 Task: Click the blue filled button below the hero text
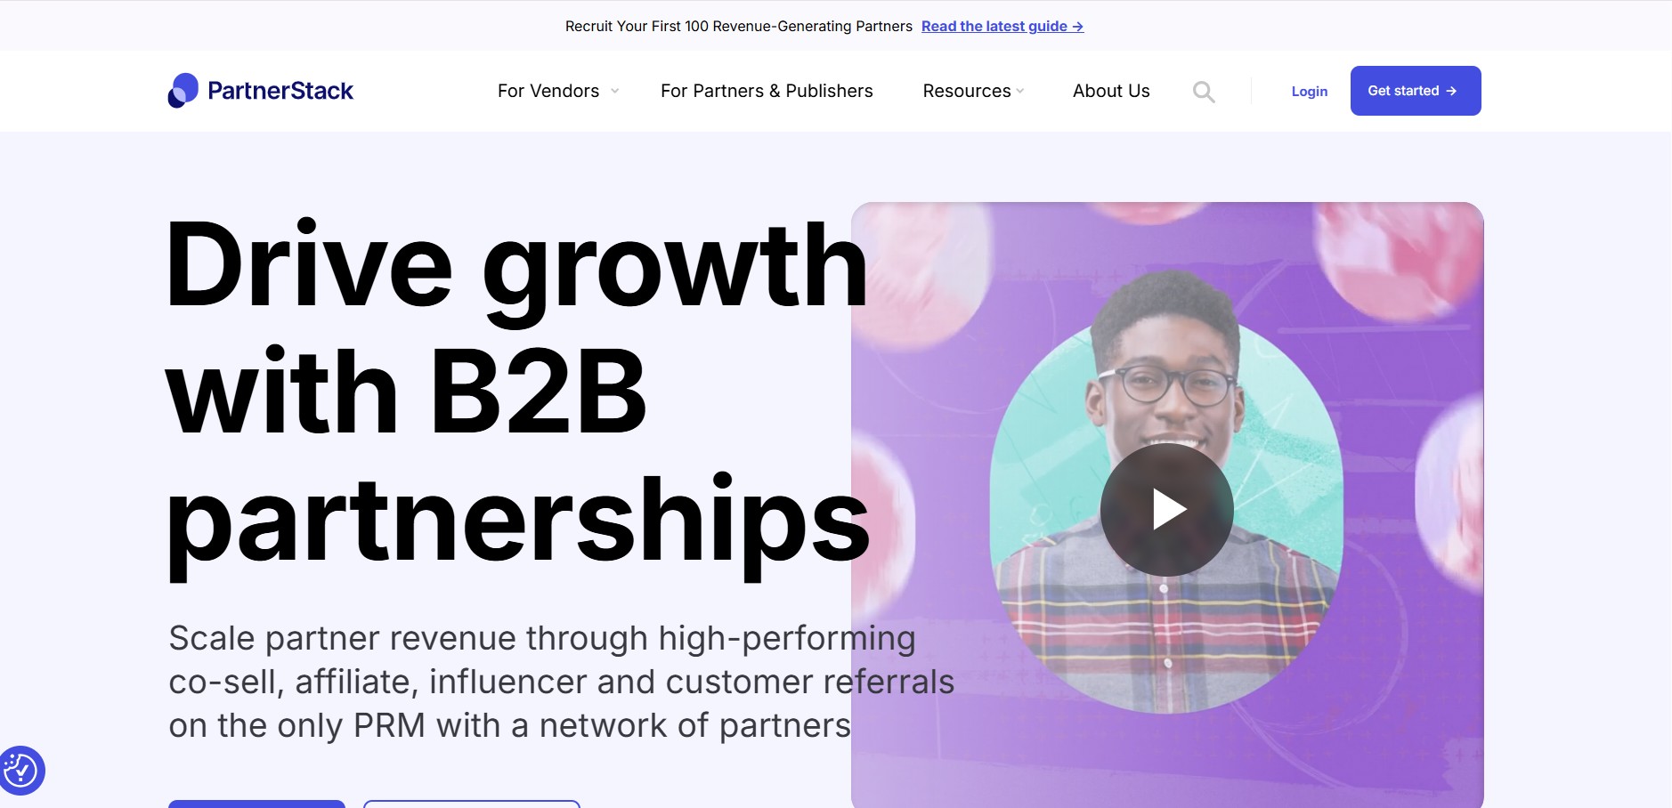[x=256, y=805]
